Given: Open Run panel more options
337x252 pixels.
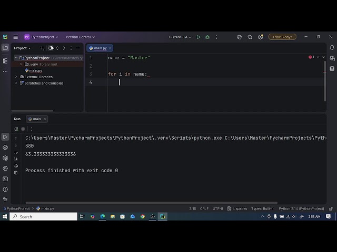Looking at the screenshot, I should tap(32, 129).
